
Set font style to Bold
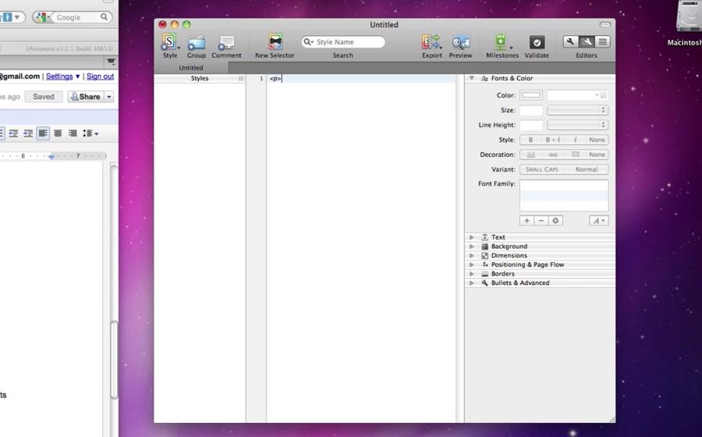530,140
